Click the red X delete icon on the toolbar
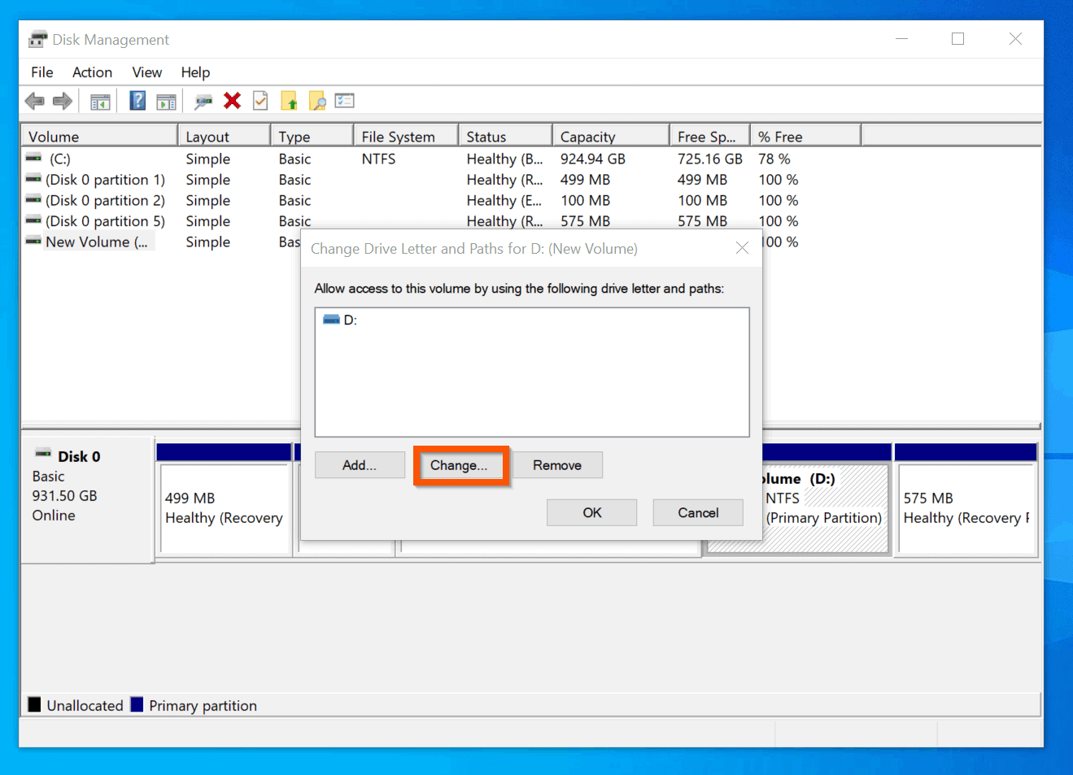 231,100
